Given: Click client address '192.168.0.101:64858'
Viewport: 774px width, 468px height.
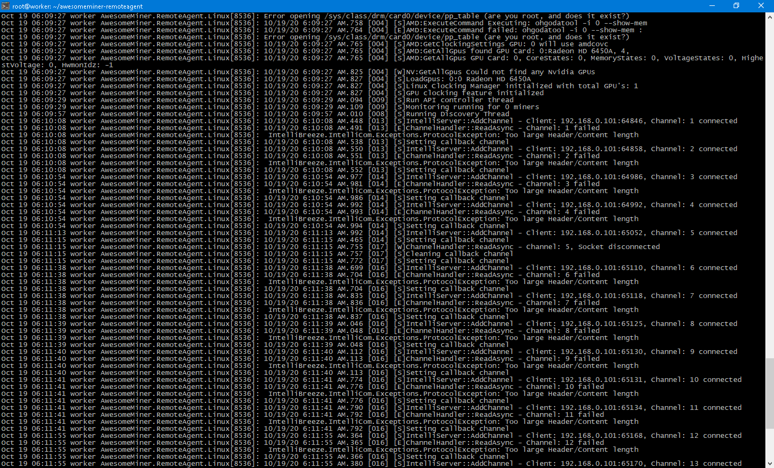Looking at the screenshot, I should [x=601, y=149].
